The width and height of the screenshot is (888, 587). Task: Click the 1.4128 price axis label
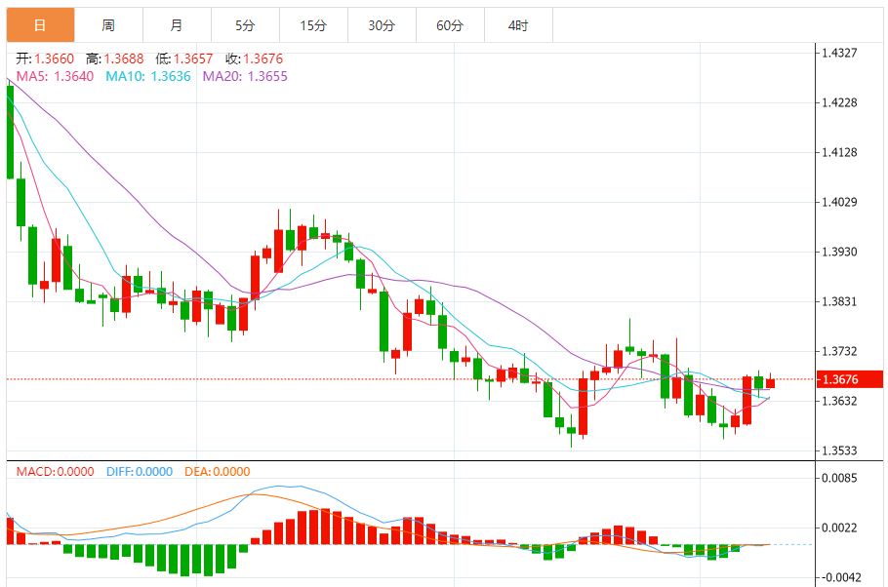pyautogui.click(x=839, y=152)
